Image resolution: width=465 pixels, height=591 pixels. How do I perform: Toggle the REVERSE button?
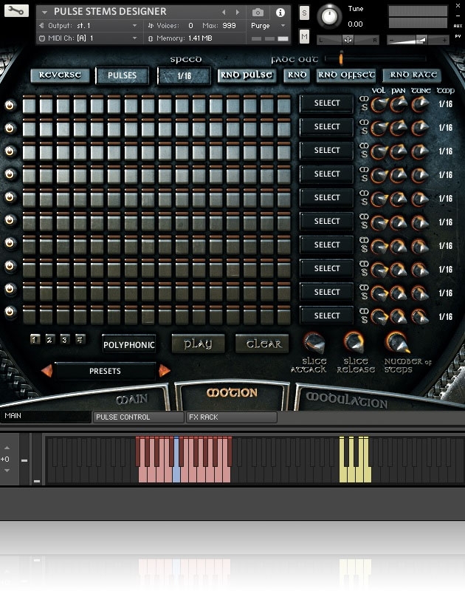coord(60,75)
